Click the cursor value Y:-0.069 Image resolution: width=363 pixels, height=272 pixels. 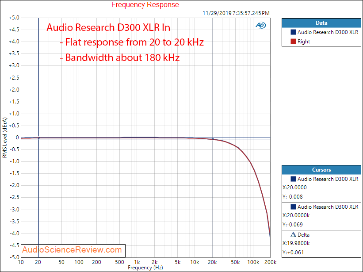pos(293,225)
